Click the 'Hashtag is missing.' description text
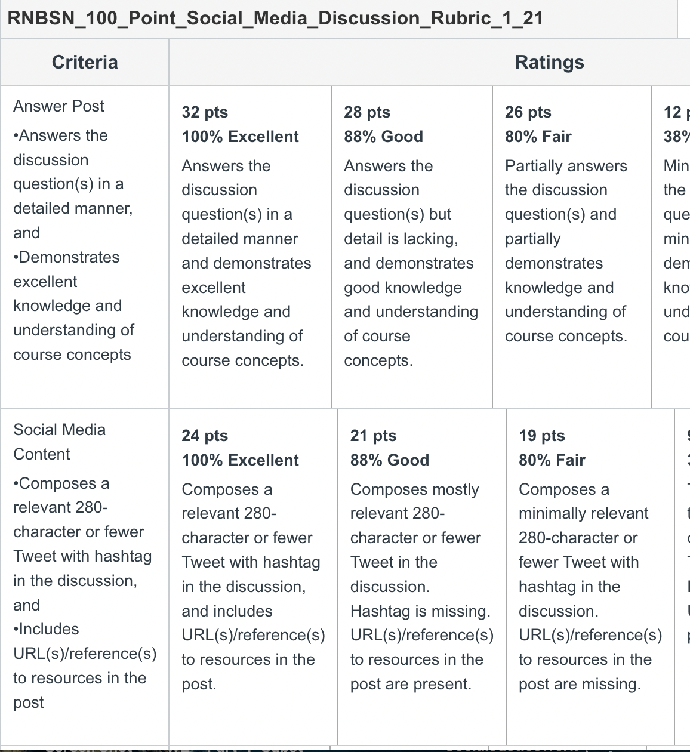The width and height of the screenshot is (690, 752). pos(420,611)
